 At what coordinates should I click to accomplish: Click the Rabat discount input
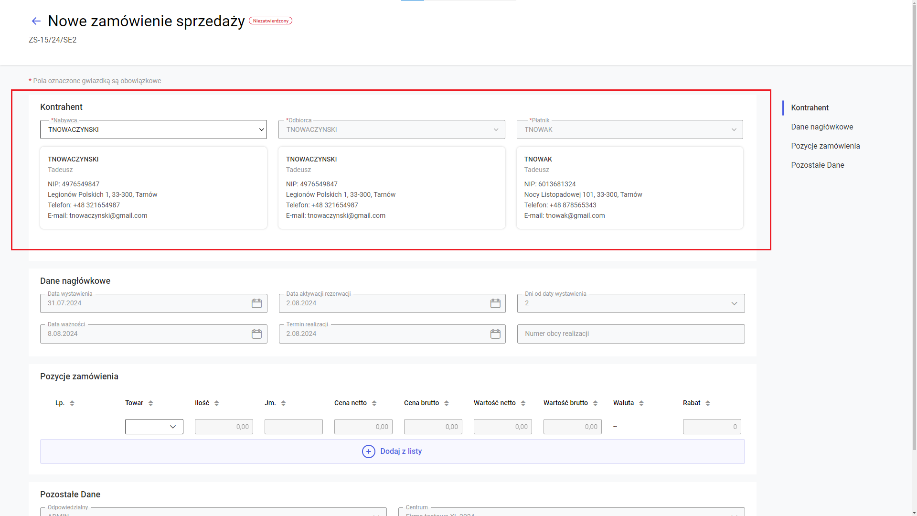712,427
